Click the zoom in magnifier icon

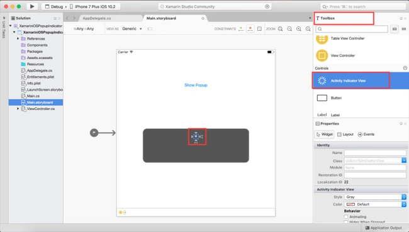pyautogui.click(x=299, y=29)
